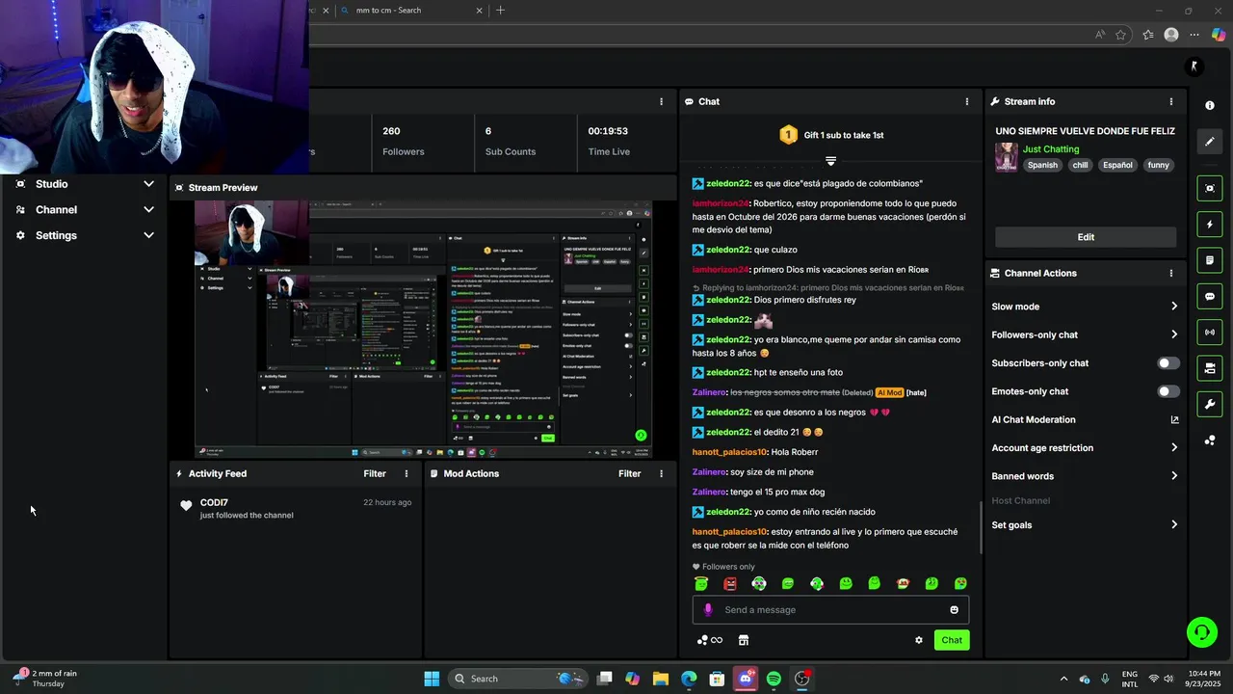Click the three-dots icon at sidebar bottom
This screenshot has width=1233, height=694.
point(1210,440)
